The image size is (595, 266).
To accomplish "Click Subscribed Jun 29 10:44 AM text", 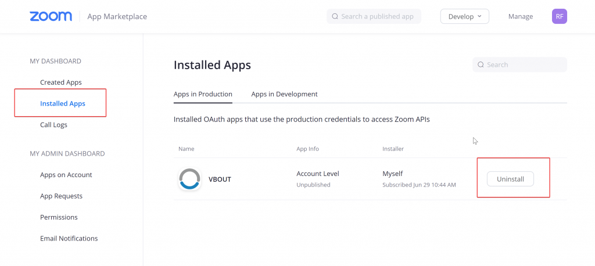I will 419,185.
